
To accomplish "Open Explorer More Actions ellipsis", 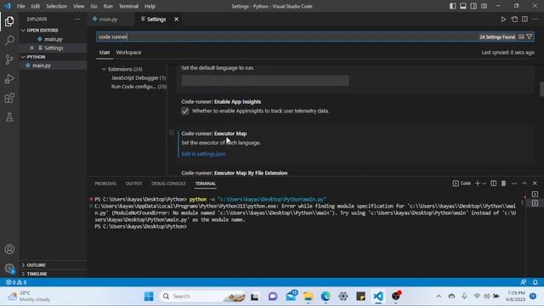I will click(x=77, y=20).
